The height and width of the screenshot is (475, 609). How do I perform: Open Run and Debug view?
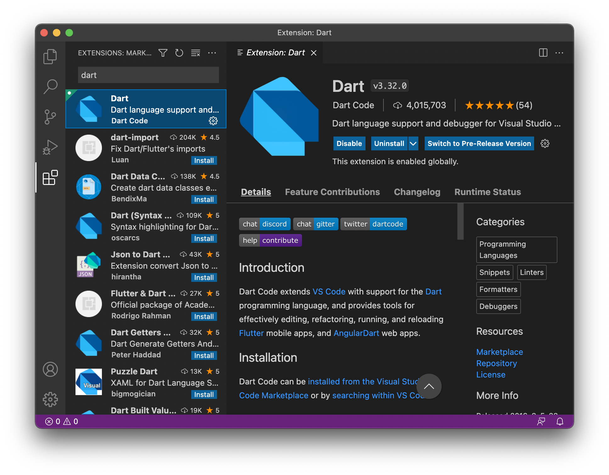tap(50, 147)
